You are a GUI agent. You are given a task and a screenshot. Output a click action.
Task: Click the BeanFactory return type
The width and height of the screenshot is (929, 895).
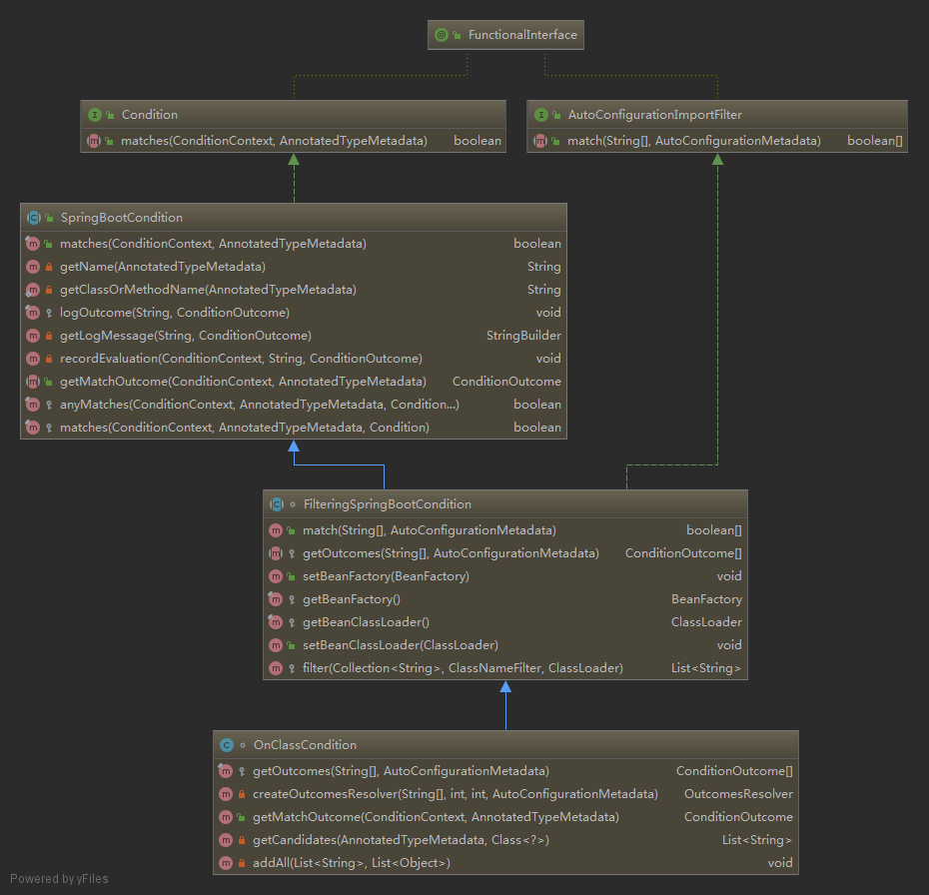707,599
